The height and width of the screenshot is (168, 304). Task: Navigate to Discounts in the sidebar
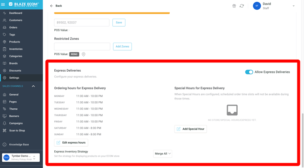click(15, 70)
